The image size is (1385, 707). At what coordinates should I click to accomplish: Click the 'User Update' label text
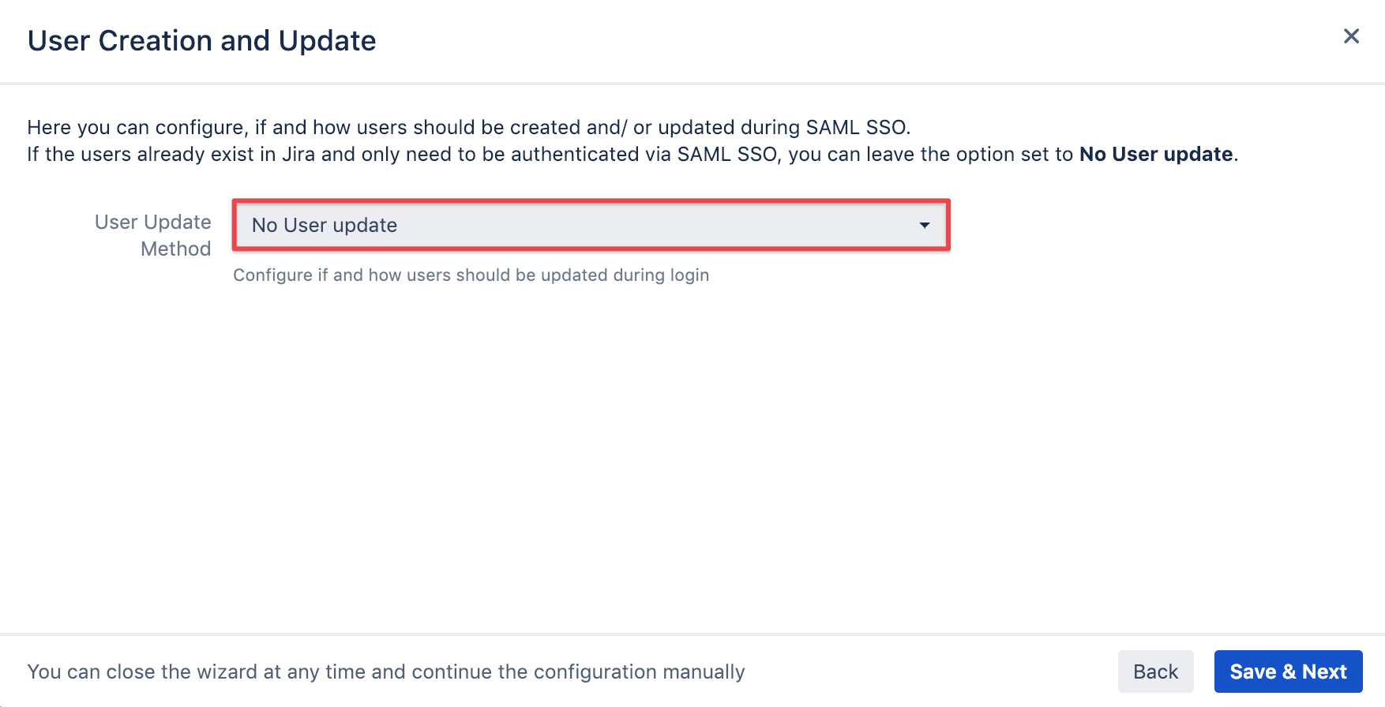click(153, 223)
